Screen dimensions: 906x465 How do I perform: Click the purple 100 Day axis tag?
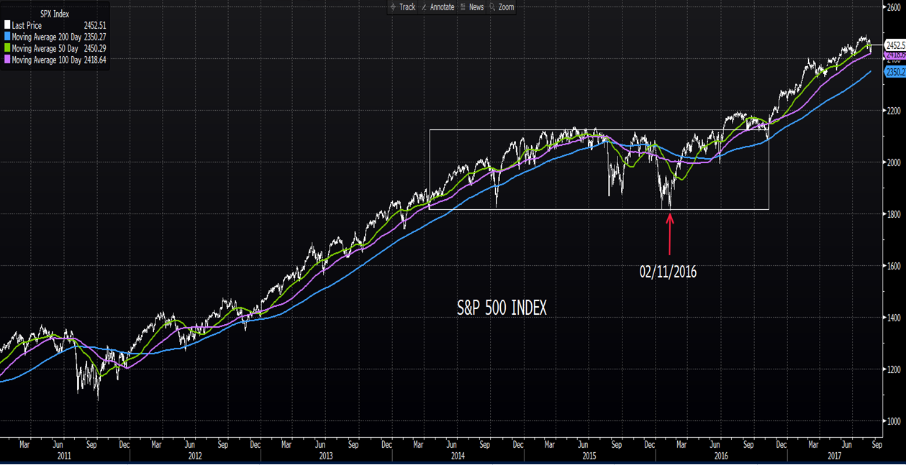click(x=894, y=55)
